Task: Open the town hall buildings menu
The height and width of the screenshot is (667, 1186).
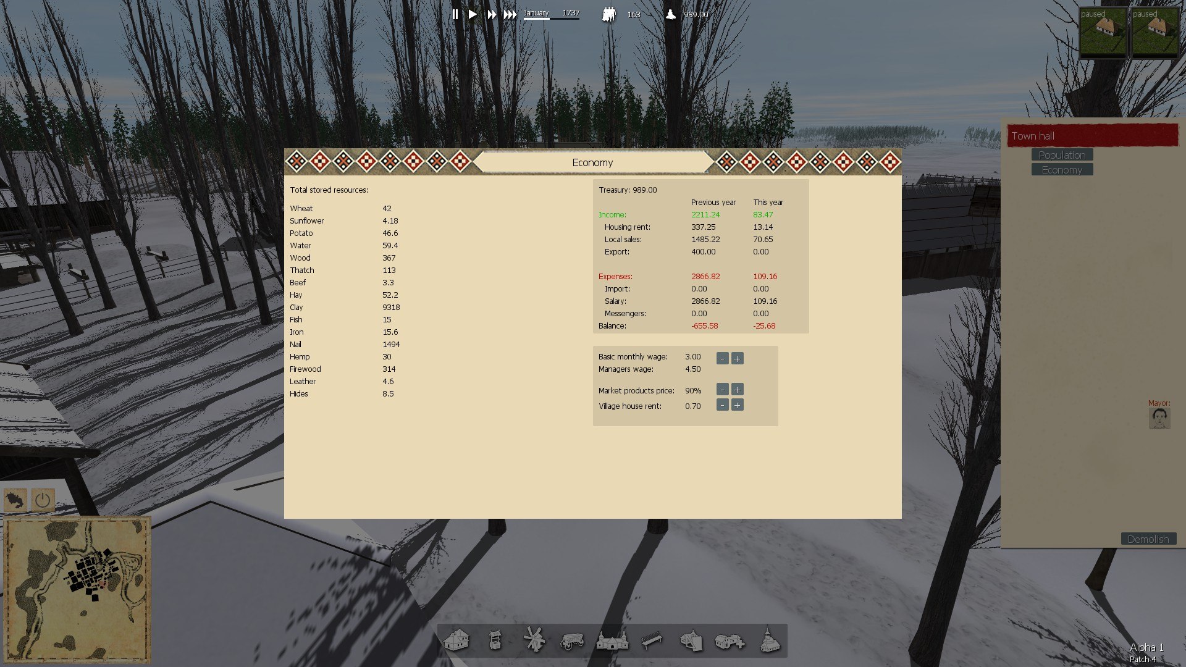Action: [612, 640]
